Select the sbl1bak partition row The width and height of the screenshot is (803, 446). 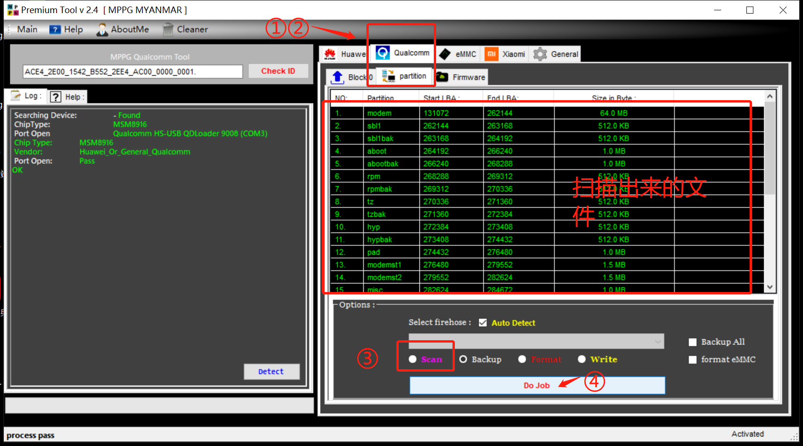tap(547, 139)
